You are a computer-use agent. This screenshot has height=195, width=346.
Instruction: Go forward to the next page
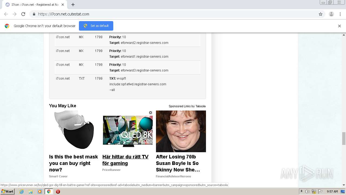pos(15,14)
